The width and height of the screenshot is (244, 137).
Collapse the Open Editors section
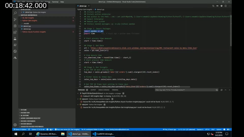(x=25, y=9)
